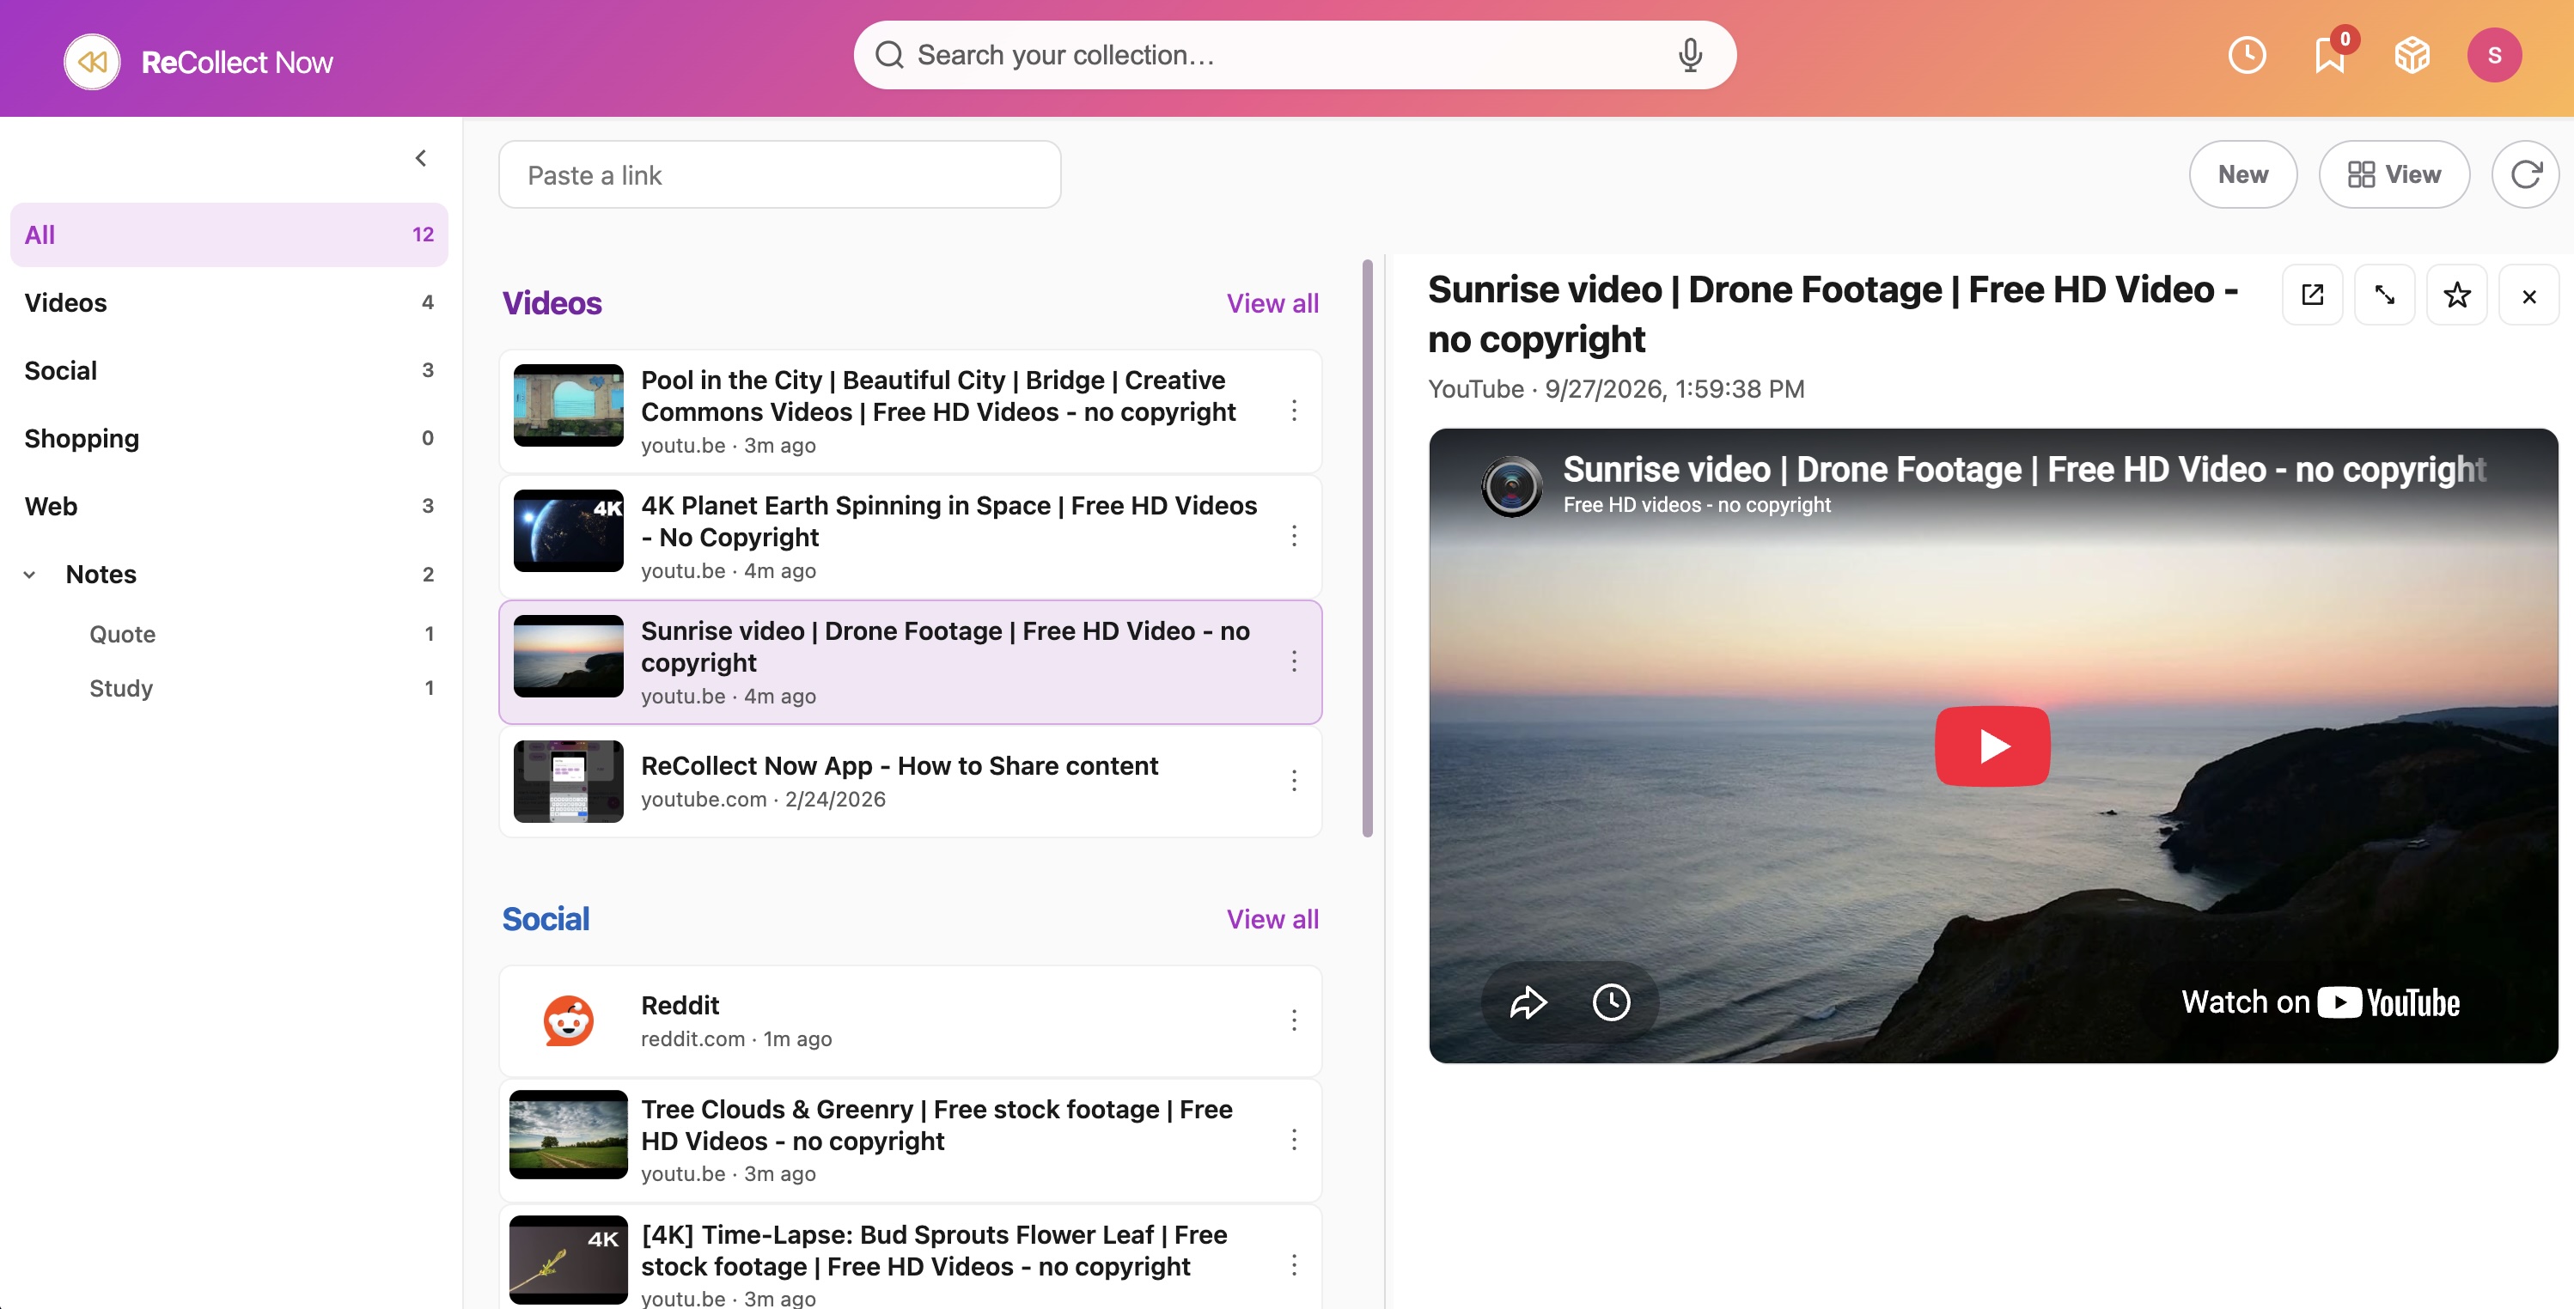Play the YouTube video with red play button
Screen dimensions: 2574x1309
[1992, 746]
